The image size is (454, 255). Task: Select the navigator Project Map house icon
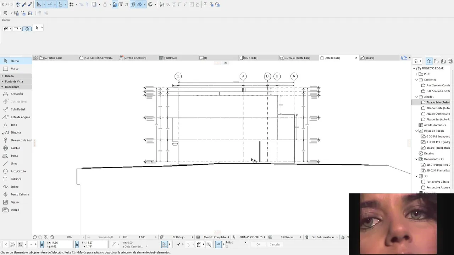tap(429, 61)
